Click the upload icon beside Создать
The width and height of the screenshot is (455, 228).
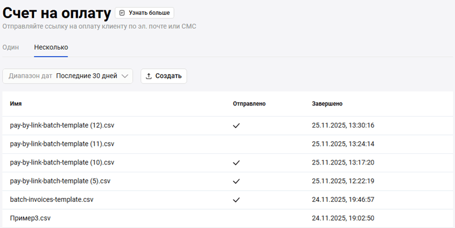click(x=149, y=76)
